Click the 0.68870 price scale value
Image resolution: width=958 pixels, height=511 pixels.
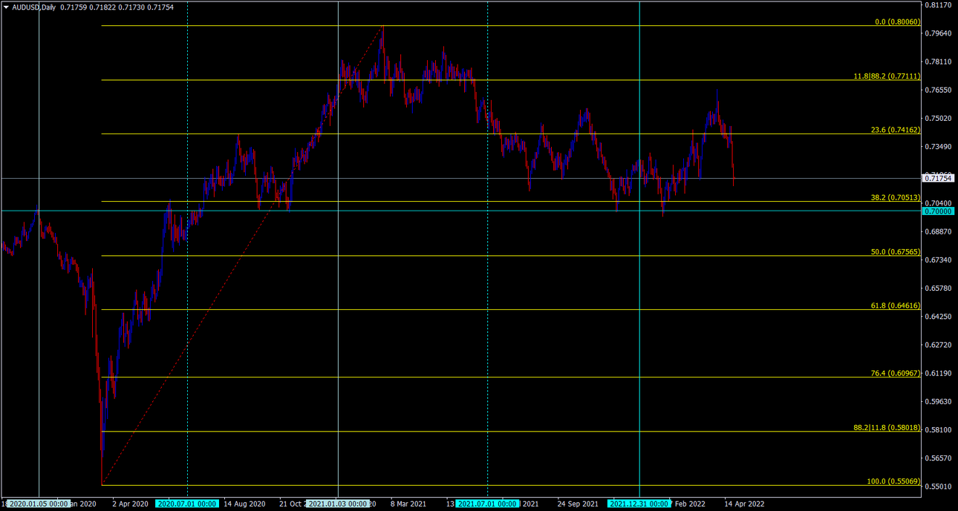click(x=938, y=231)
